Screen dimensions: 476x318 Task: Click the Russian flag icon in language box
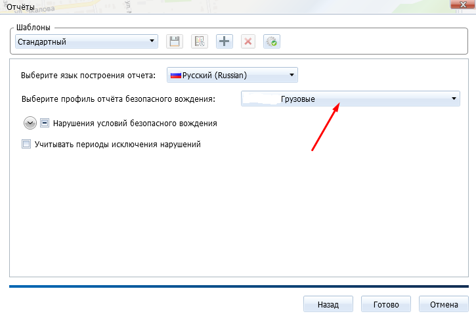tap(175, 75)
